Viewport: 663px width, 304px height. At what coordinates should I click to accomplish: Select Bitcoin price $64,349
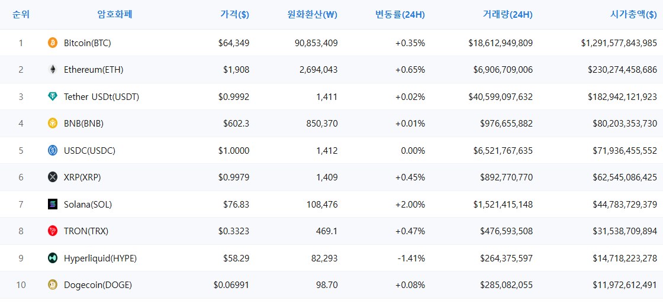234,43
